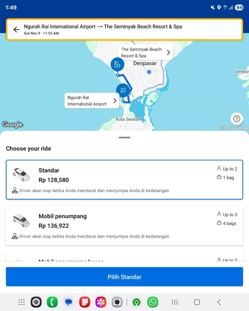The height and width of the screenshot is (311, 249).
Task: Tap the Pilih Standar button
Action: click(x=124, y=277)
